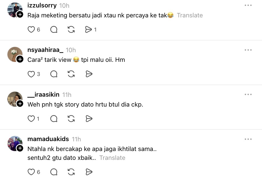Open more options for izzulsorry's comment
This screenshot has height=180, width=262.
[248, 5]
